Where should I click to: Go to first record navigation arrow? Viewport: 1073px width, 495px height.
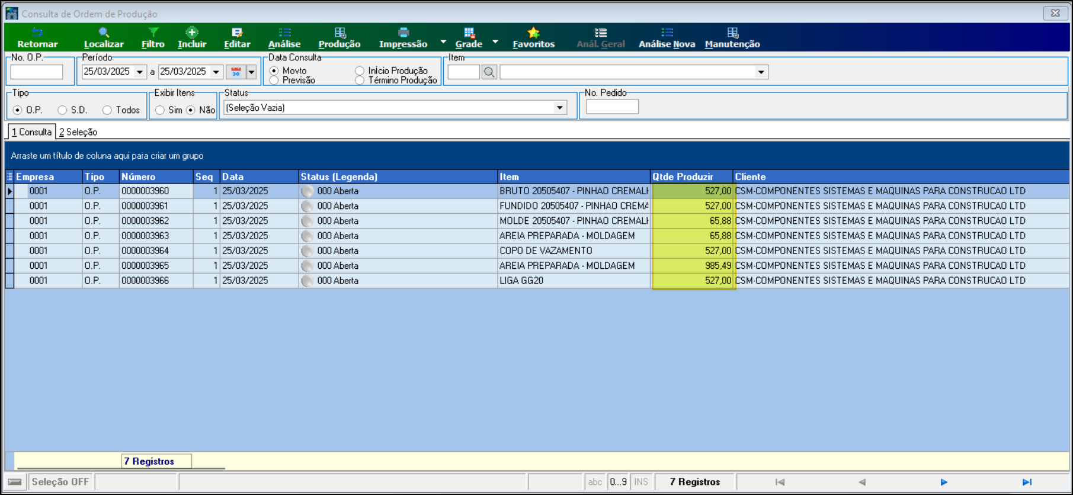click(780, 482)
